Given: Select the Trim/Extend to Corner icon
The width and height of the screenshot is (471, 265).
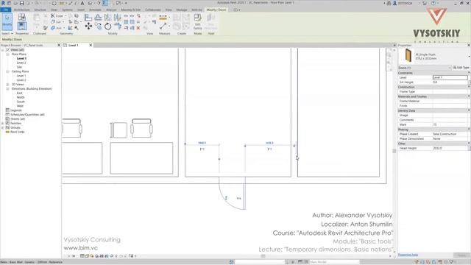Looking at the screenshot, I should click(118, 26).
